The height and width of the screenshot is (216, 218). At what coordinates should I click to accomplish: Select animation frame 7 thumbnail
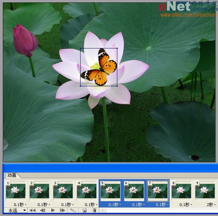pyautogui.click(x=157, y=191)
